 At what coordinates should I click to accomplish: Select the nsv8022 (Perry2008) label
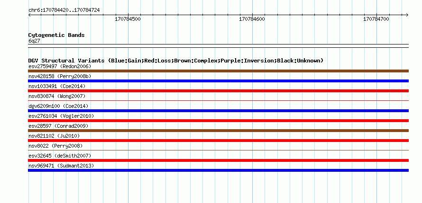click(55, 146)
